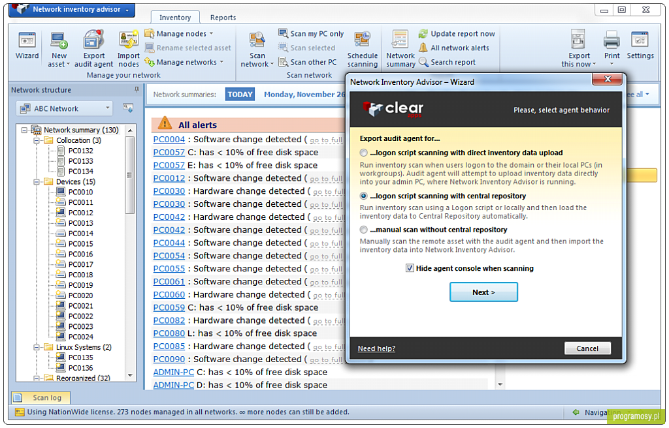669x428 pixels.
Task: Close the Wizard dialog window
Action: tap(608, 79)
